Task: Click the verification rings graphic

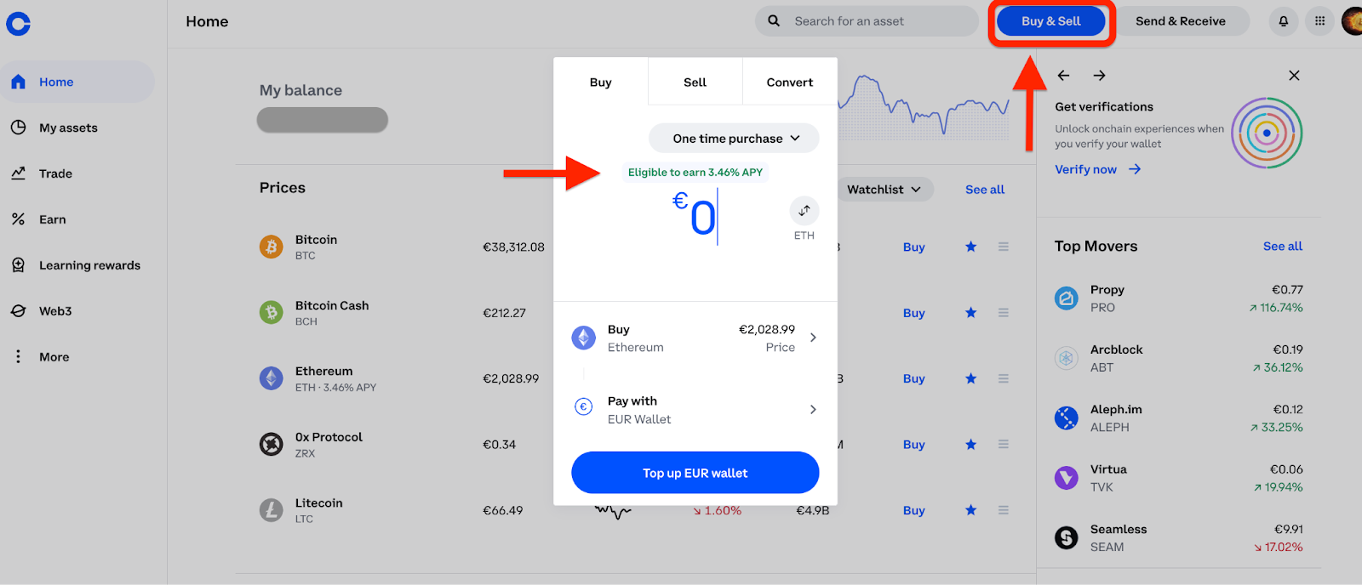Action: click(1267, 133)
